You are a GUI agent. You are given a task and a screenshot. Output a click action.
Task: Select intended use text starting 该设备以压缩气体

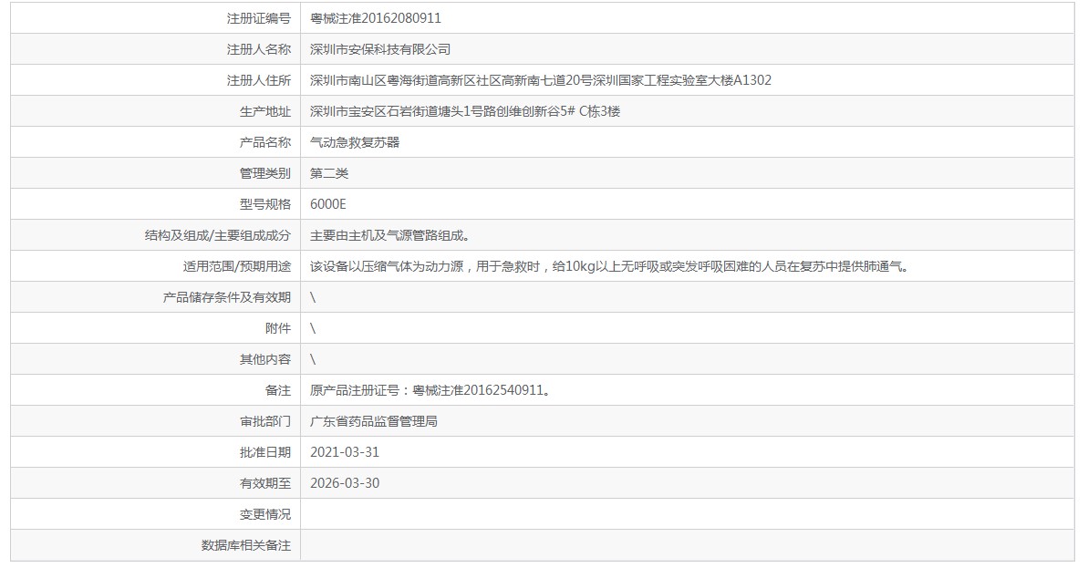(610, 266)
